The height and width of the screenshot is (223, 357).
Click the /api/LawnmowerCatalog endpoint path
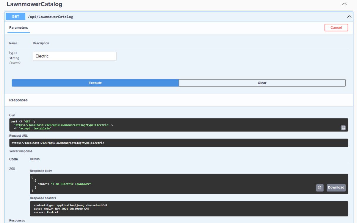[50, 17]
